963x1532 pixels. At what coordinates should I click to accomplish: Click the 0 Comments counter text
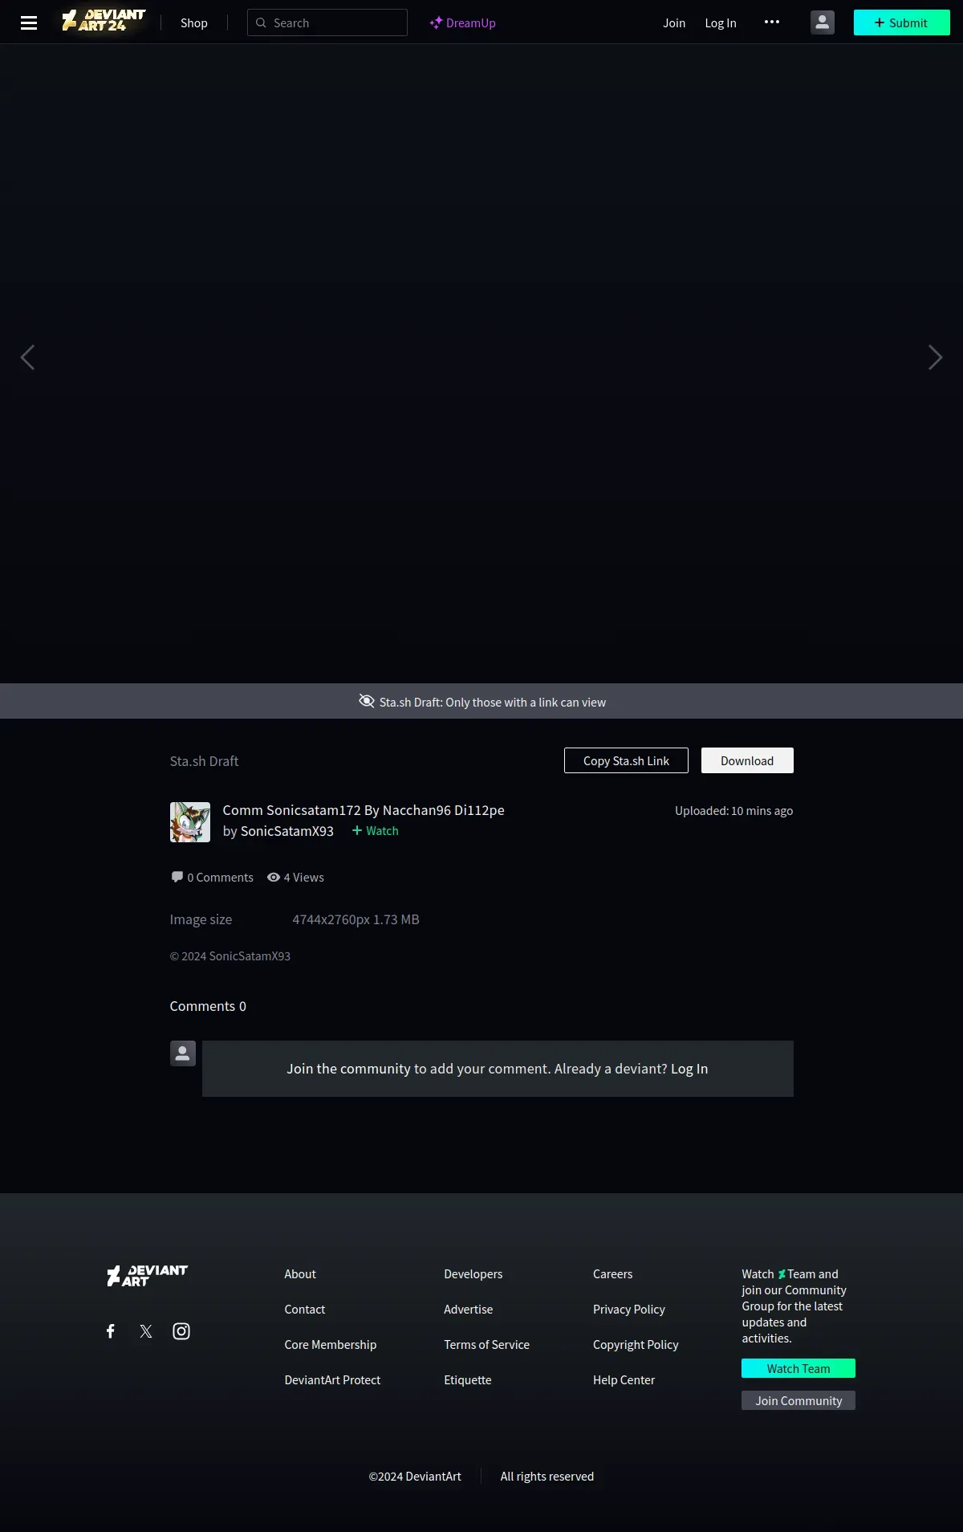221,878
